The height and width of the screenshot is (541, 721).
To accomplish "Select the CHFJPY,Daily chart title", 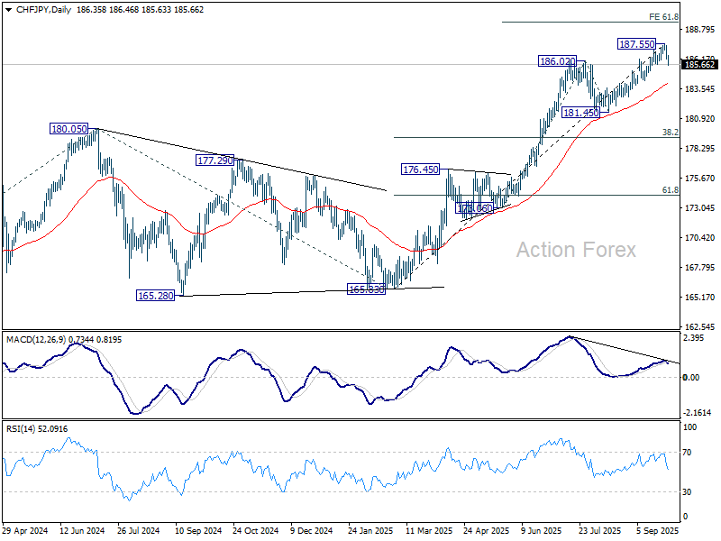I will [43, 10].
